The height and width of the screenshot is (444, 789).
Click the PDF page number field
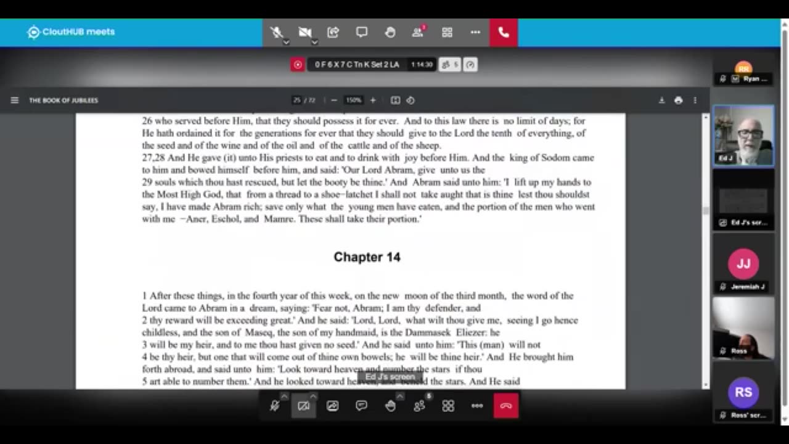coord(297,100)
